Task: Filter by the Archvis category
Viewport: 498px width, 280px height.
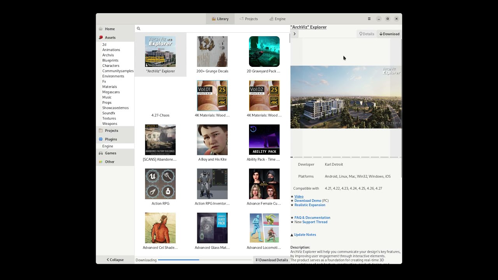Action: point(108,55)
